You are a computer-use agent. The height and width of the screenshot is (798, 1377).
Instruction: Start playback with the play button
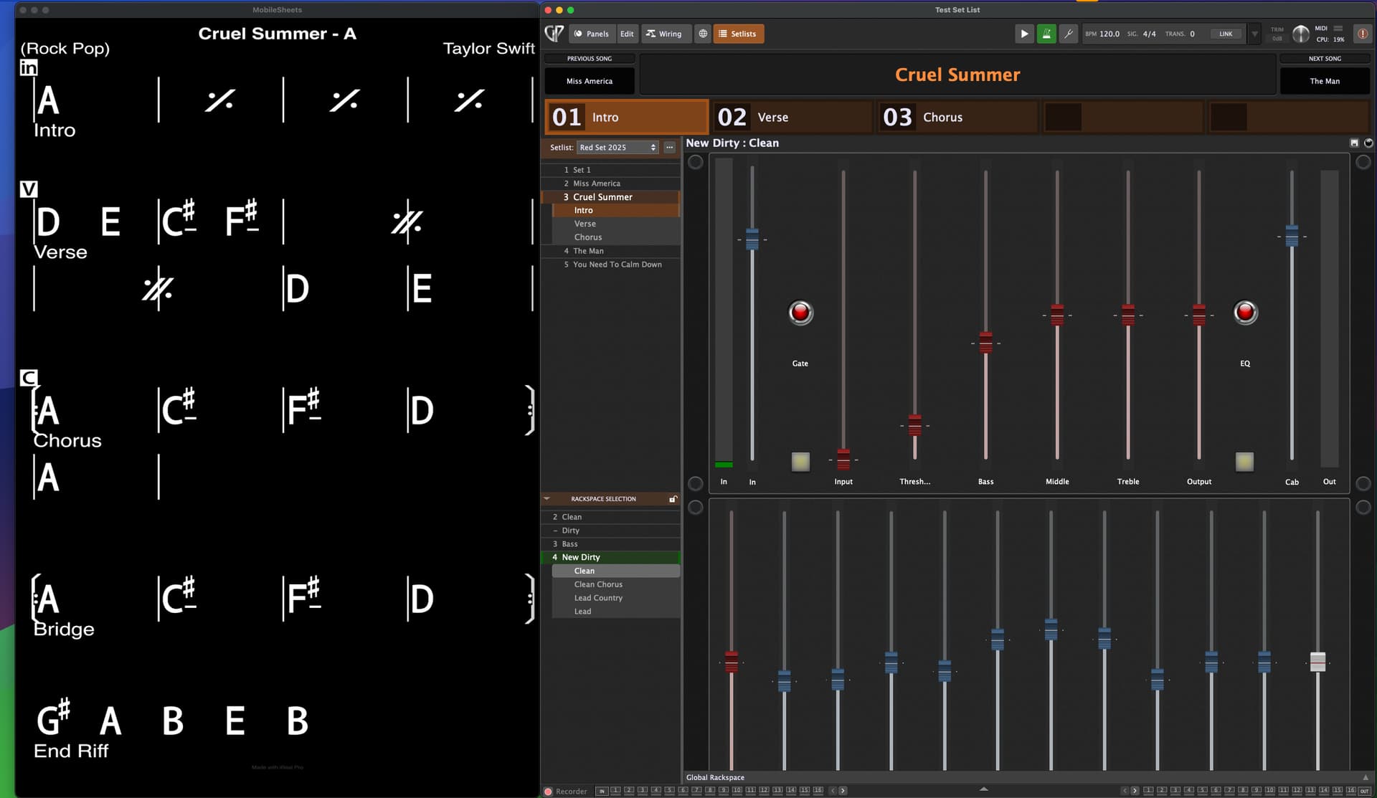[1024, 34]
